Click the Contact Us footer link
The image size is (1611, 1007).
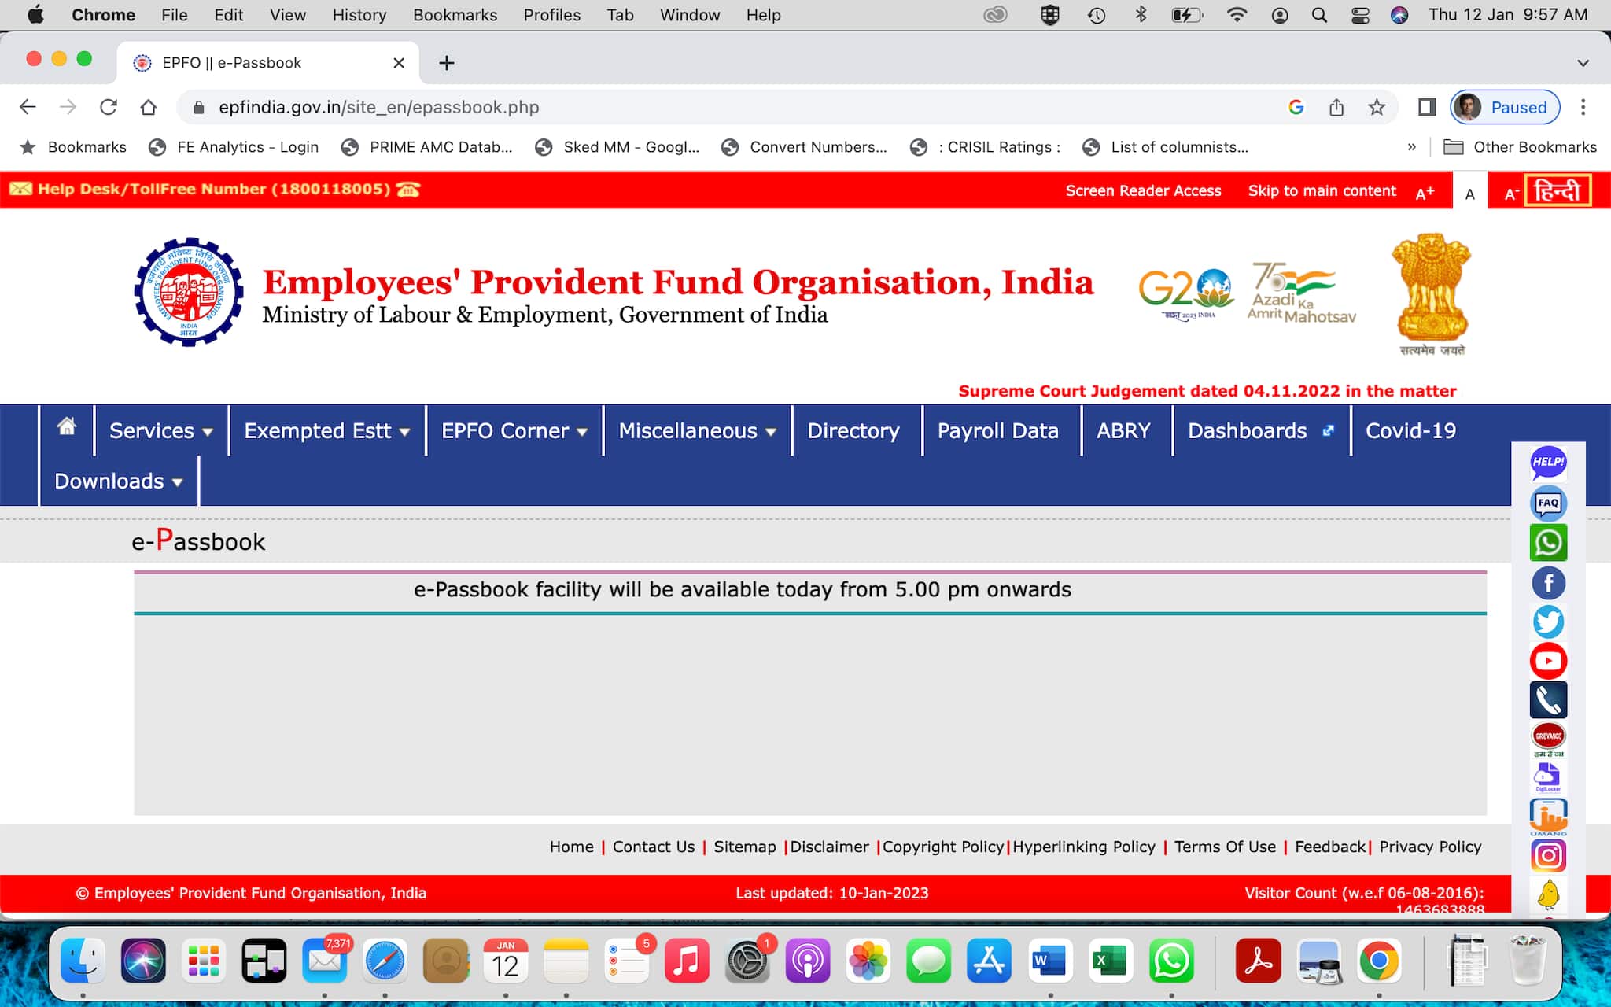point(653,847)
